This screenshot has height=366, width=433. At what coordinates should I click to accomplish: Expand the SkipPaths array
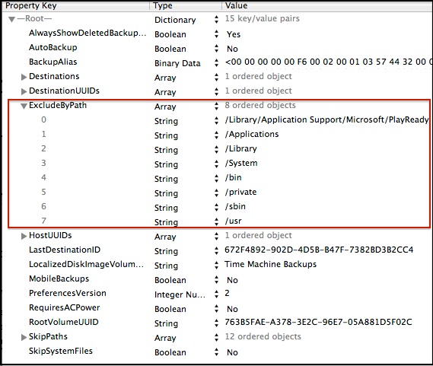(24, 337)
